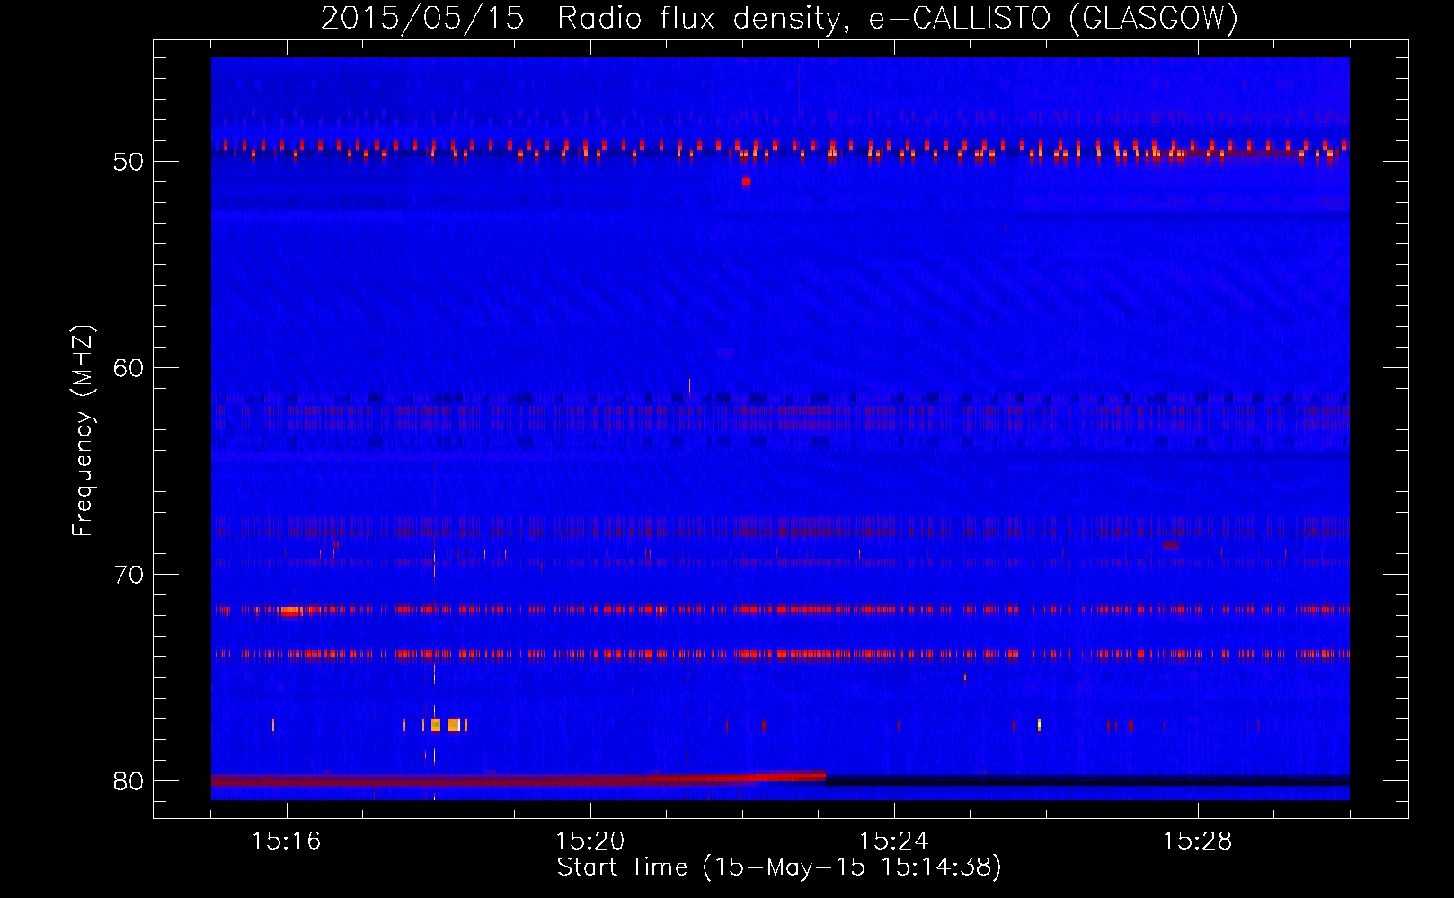Click the yellow burst cluster near 77 MHz
This screenshot has width=1454, height=898.
coord(447,725)
